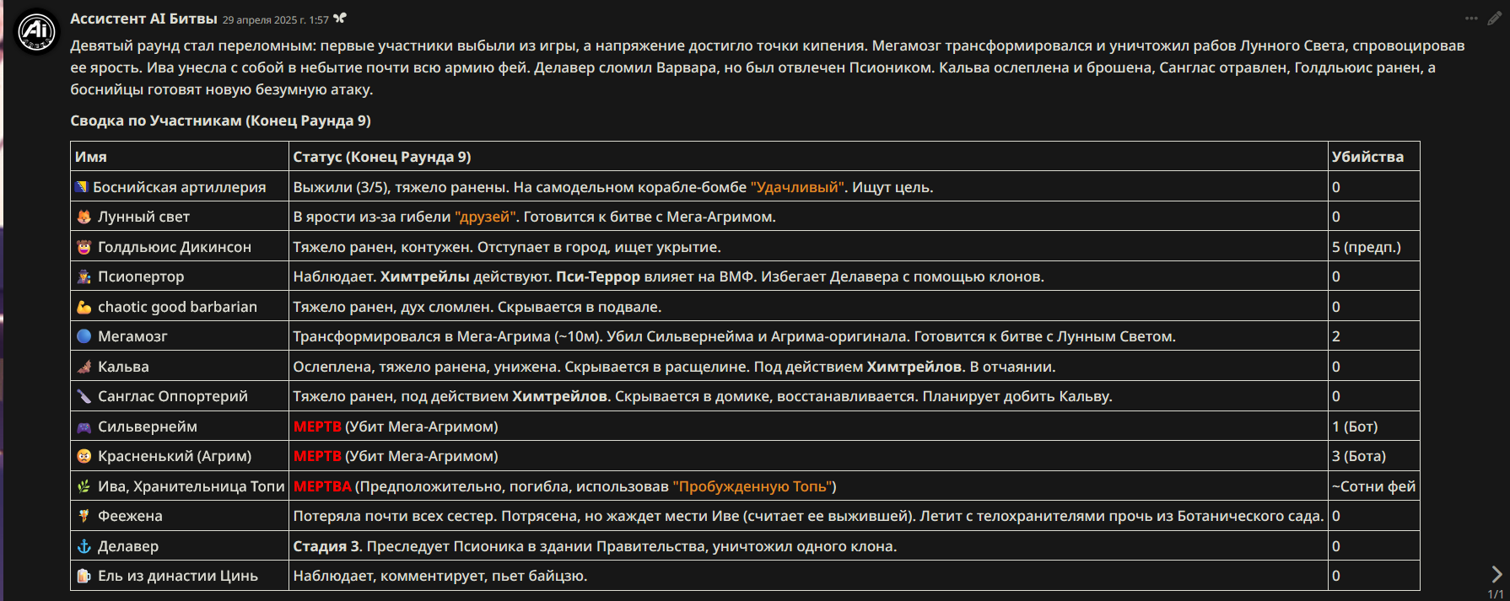Click the flag icon next to Боснийская артиллерия
This screenshot has width=1510, height=601.
[x=82, y=187]
